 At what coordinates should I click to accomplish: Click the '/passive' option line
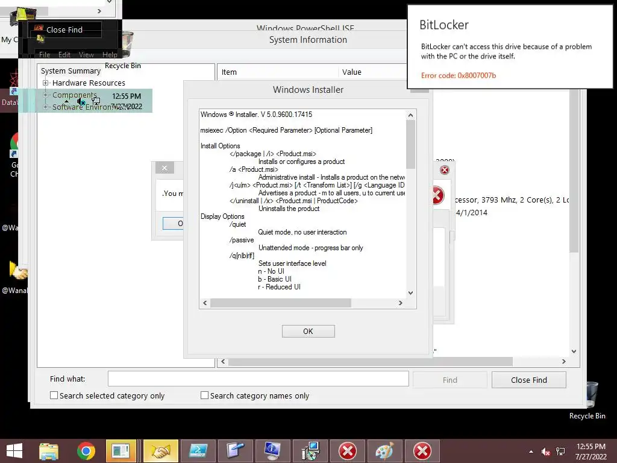point(242,240)
